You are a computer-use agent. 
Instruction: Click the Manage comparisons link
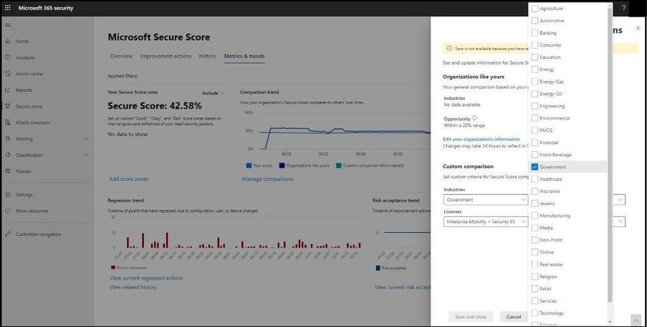pyautogui.click(x=267, y=179)
